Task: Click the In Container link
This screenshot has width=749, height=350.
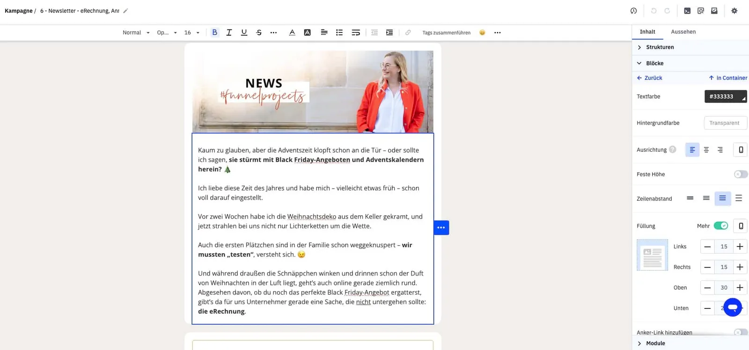Action: (x=728, y=78)
